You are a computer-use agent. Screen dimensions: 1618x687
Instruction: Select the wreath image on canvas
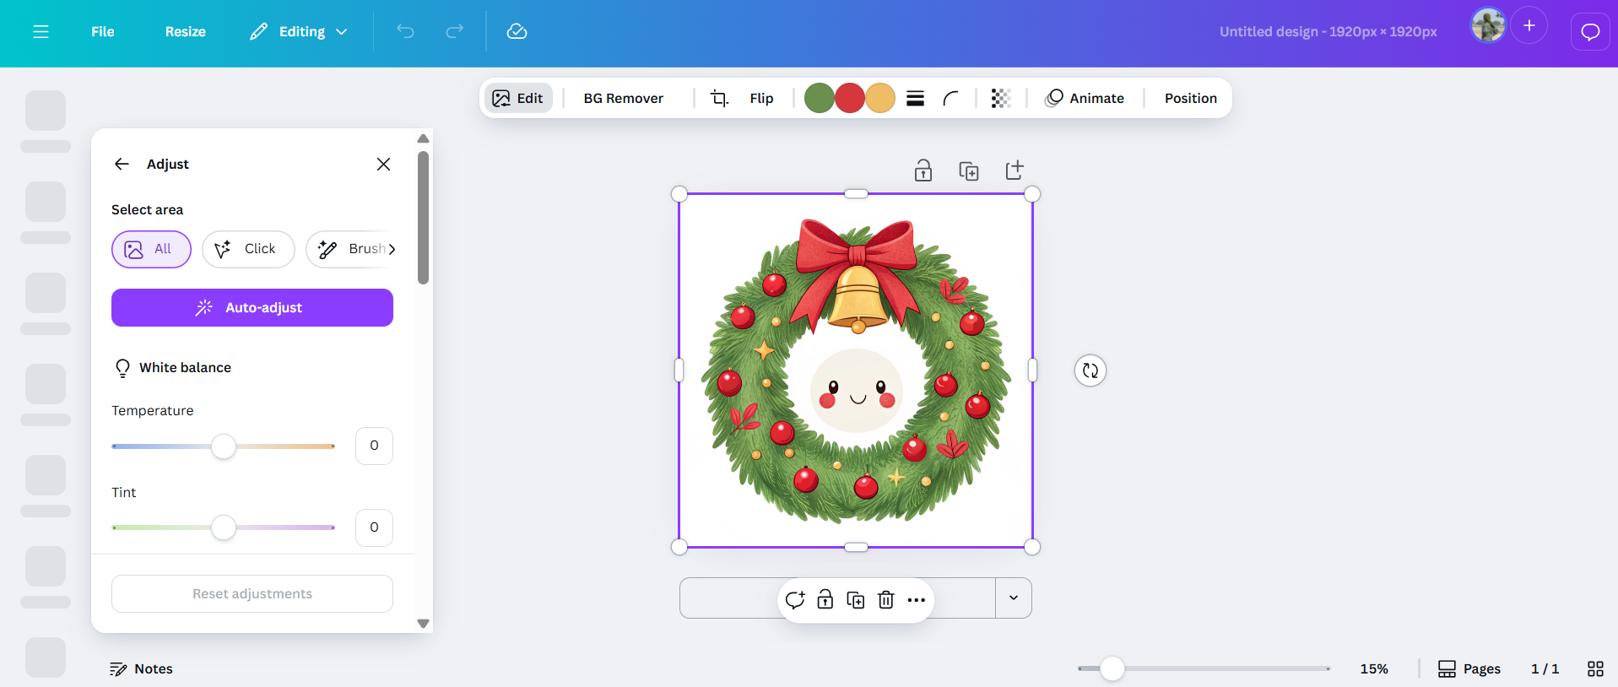click(856, 371)
